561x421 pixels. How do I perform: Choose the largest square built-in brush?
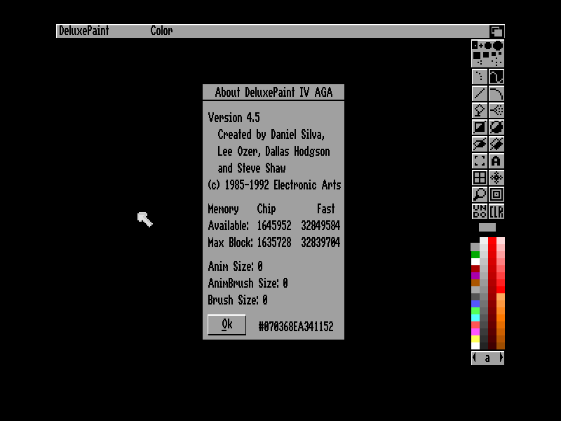click(477, 55)
